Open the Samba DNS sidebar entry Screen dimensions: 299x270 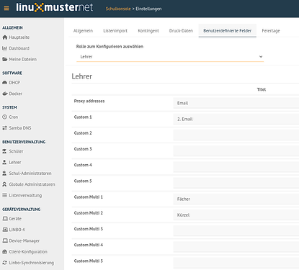pyautogui.click(x=20, y=128)
